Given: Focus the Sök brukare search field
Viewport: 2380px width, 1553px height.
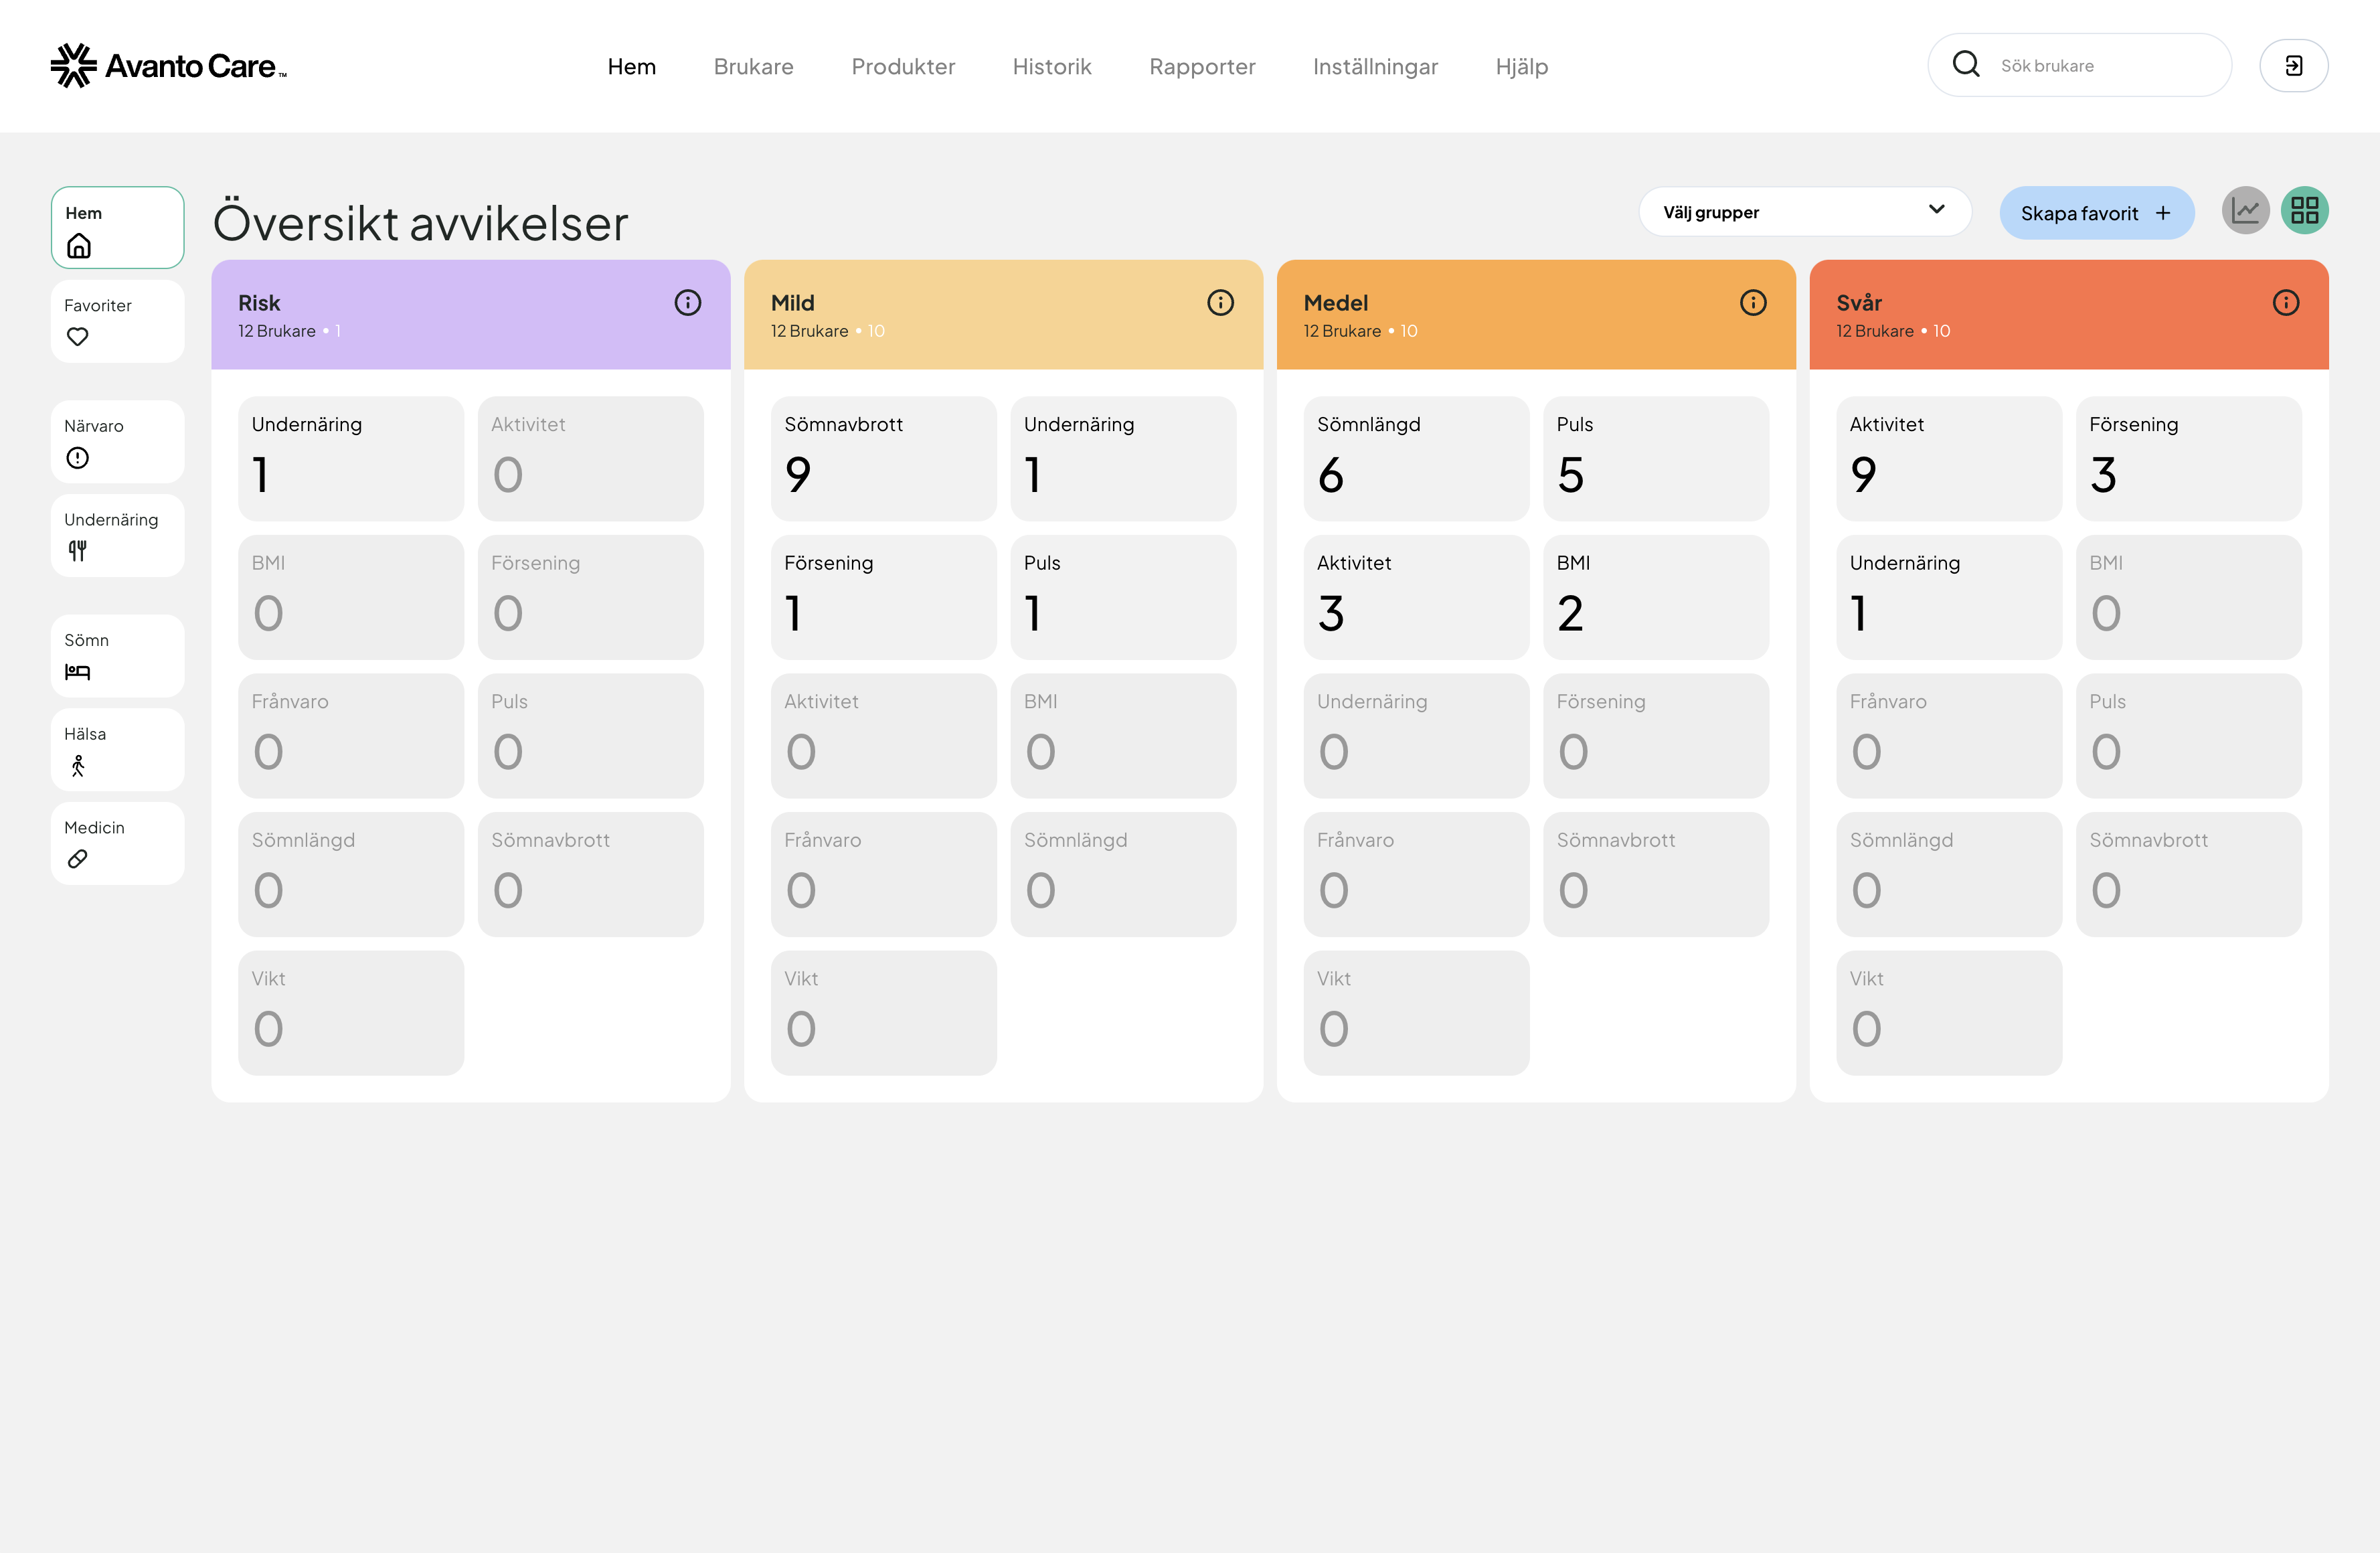Looking at the screenshot, I should (2080, 65).
